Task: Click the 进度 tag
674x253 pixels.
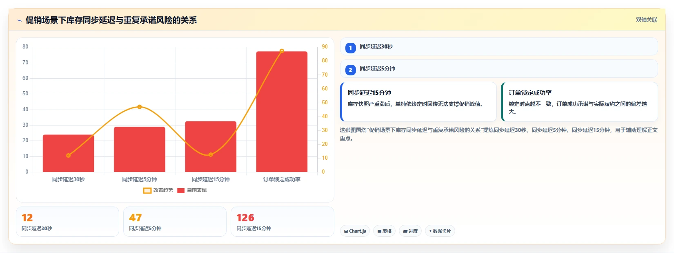Action: pyautogui.click(x=410, y=231)
